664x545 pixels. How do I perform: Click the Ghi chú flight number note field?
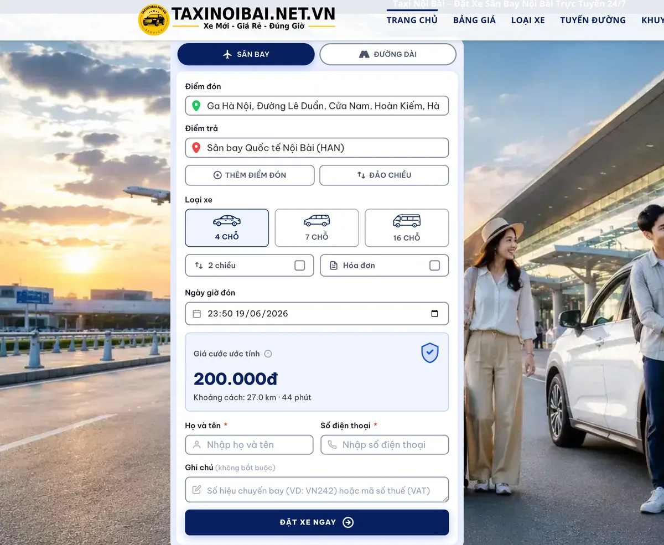click(317, 490)
